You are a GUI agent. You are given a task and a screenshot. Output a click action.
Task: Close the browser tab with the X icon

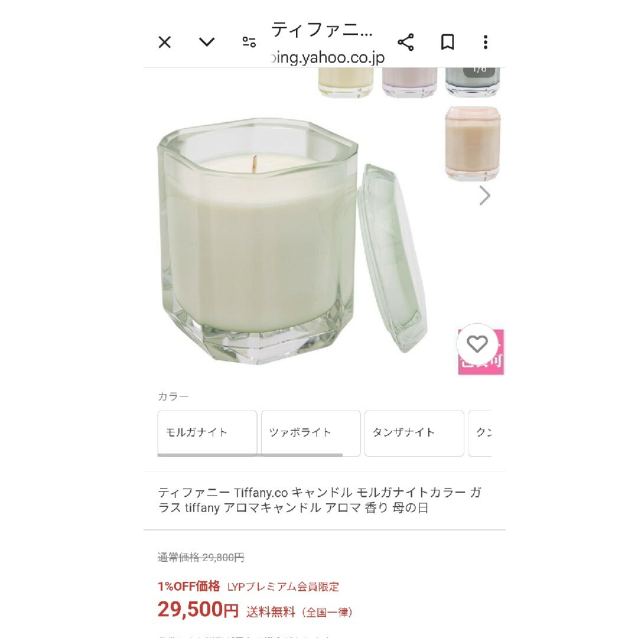[164, 42]
